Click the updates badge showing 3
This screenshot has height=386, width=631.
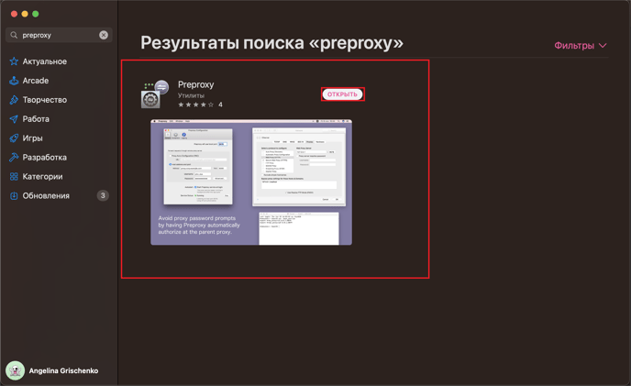pyautogui.click(x=103, y=195)
